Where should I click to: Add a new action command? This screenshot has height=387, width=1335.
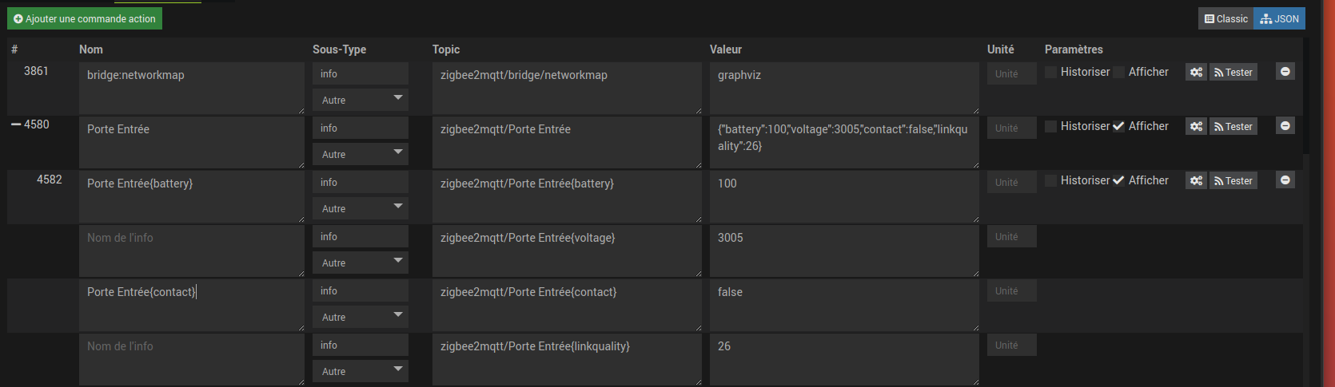(x=85, y=18)
